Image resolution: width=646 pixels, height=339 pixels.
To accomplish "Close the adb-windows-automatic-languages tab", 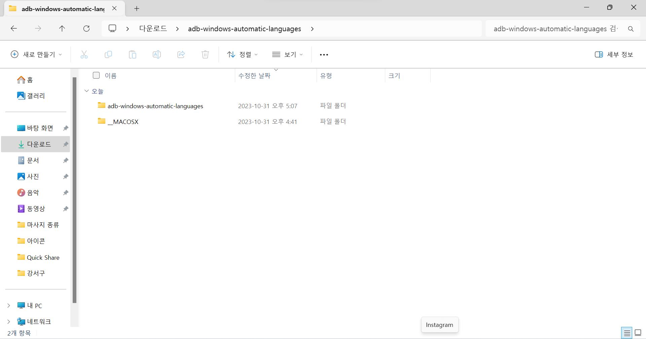I will click(114, 8).
